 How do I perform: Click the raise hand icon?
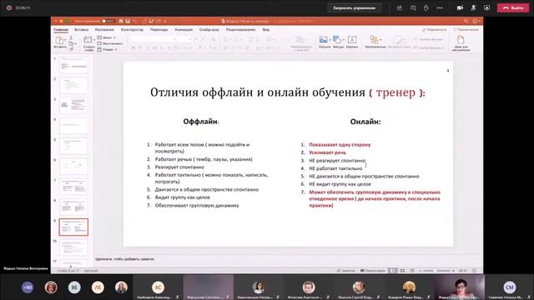[426, 7]
